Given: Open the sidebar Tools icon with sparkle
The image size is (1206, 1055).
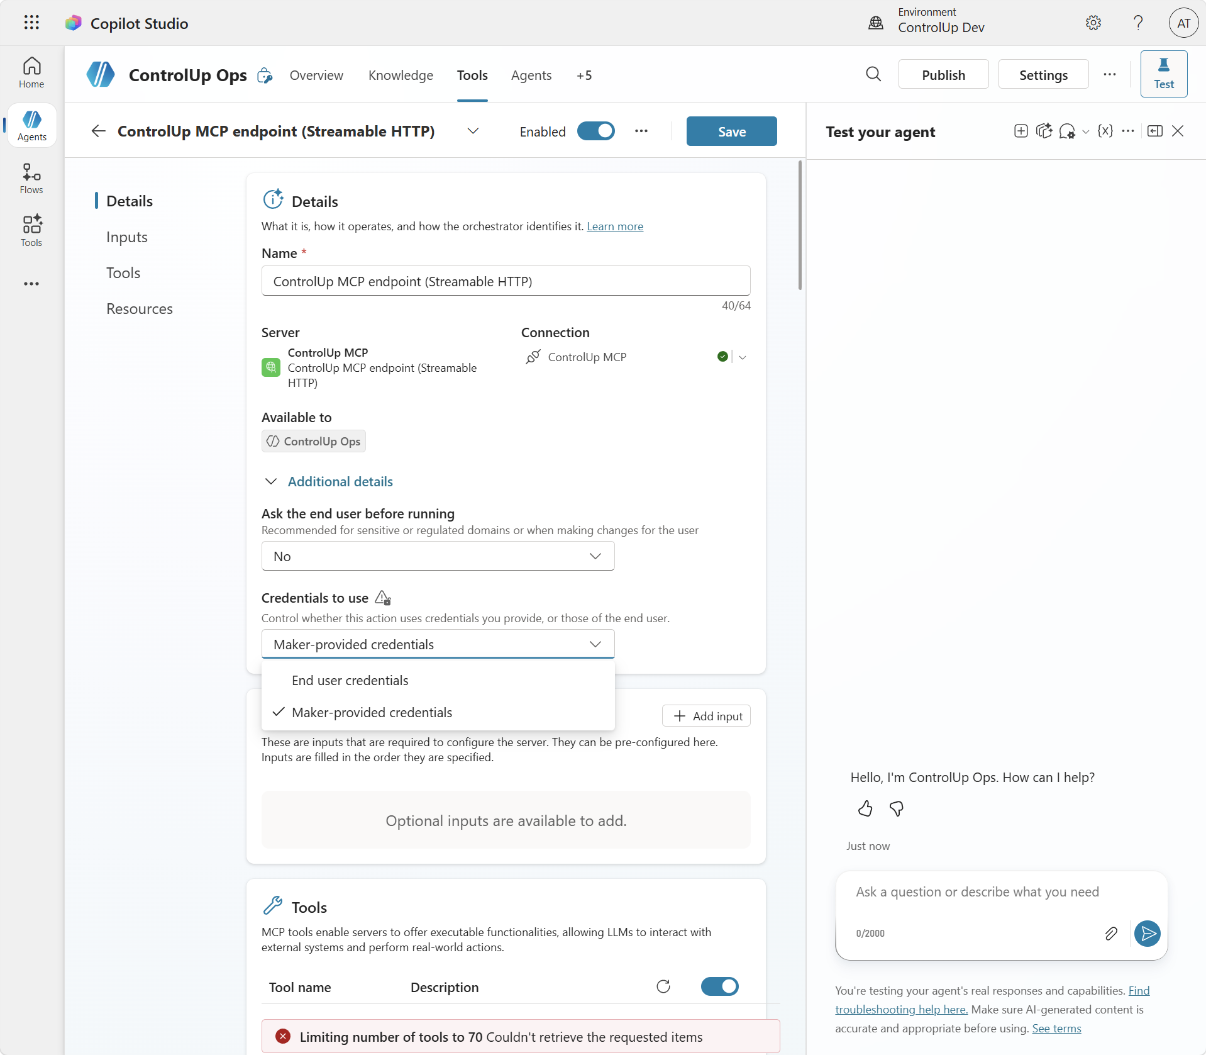Looking at the screenshot, I should click(x=31, y=231).
